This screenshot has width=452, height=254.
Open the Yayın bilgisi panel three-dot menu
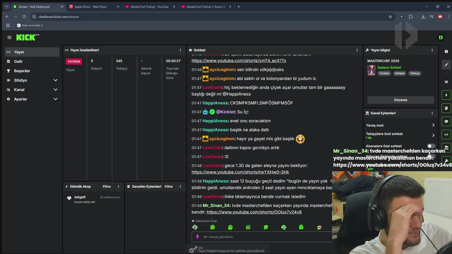click(432, 50)
